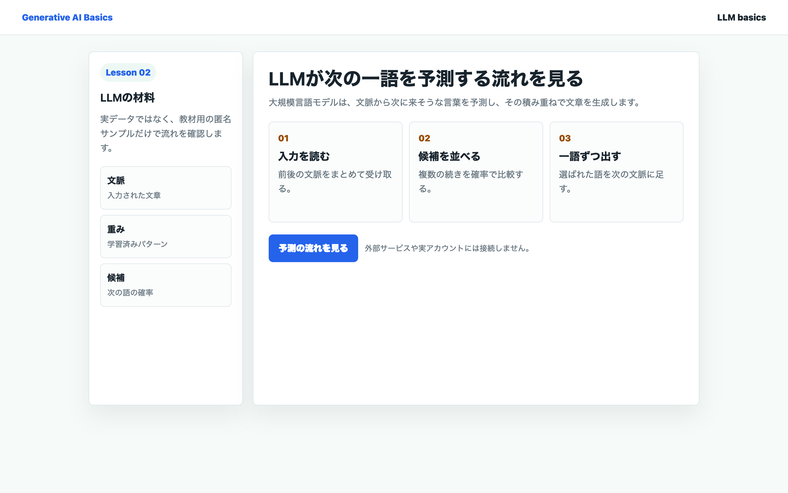Select step card 03 一語ずつ出す
Image resolution: width=788 pixels, height=493 pixels.
click(x=616, y=172)
